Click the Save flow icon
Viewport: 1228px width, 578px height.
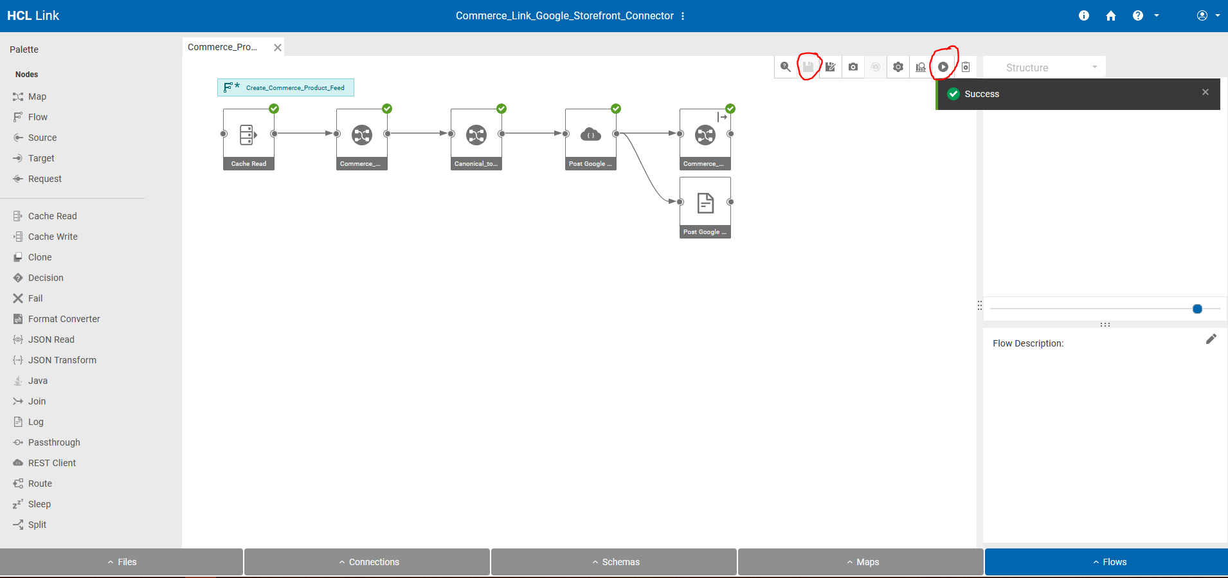coord(808,67)
